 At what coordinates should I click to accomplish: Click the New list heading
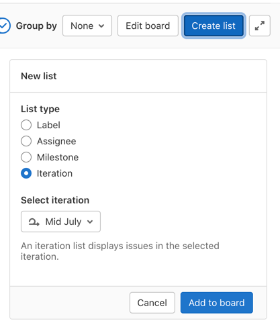[x=39, y=76]
